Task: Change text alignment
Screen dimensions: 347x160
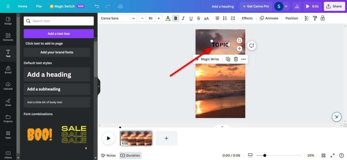Action: click(217, 18)
